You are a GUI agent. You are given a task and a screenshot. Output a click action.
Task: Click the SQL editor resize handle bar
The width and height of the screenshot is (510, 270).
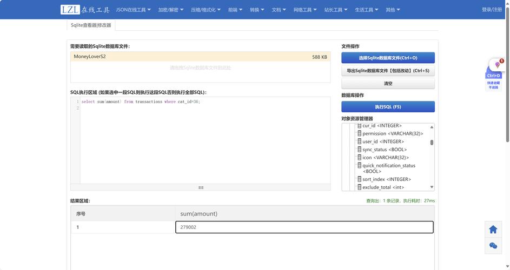coord(200,187)
